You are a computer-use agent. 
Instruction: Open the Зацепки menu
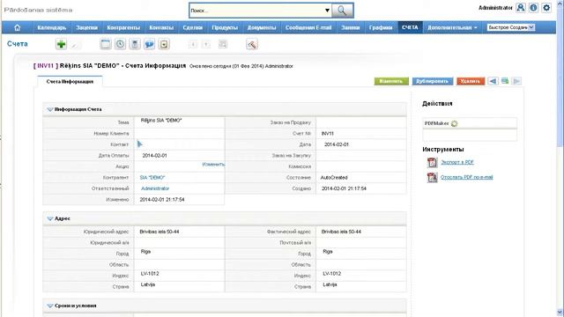[x=86, y=27]
